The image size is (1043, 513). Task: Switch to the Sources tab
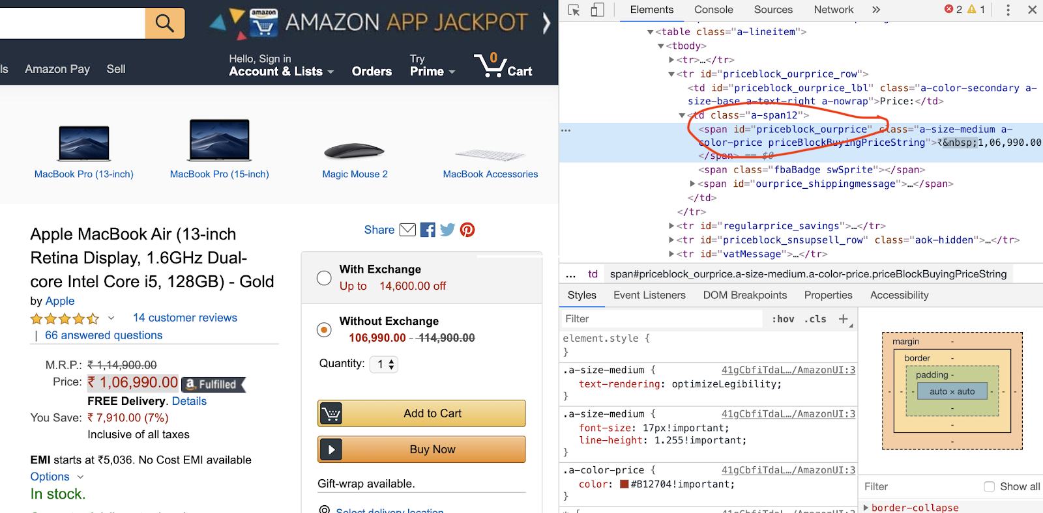click(773, 10)
